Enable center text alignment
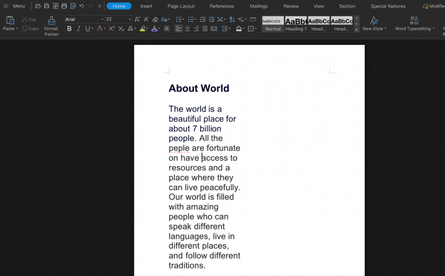Image resolution: width=445 pixels, height=276 pixels. (x=187, y=29)
